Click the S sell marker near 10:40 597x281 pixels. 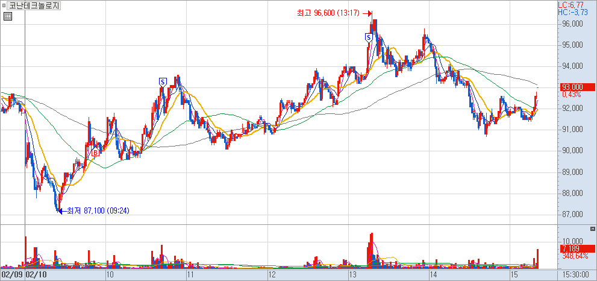[x=162, y=81]
